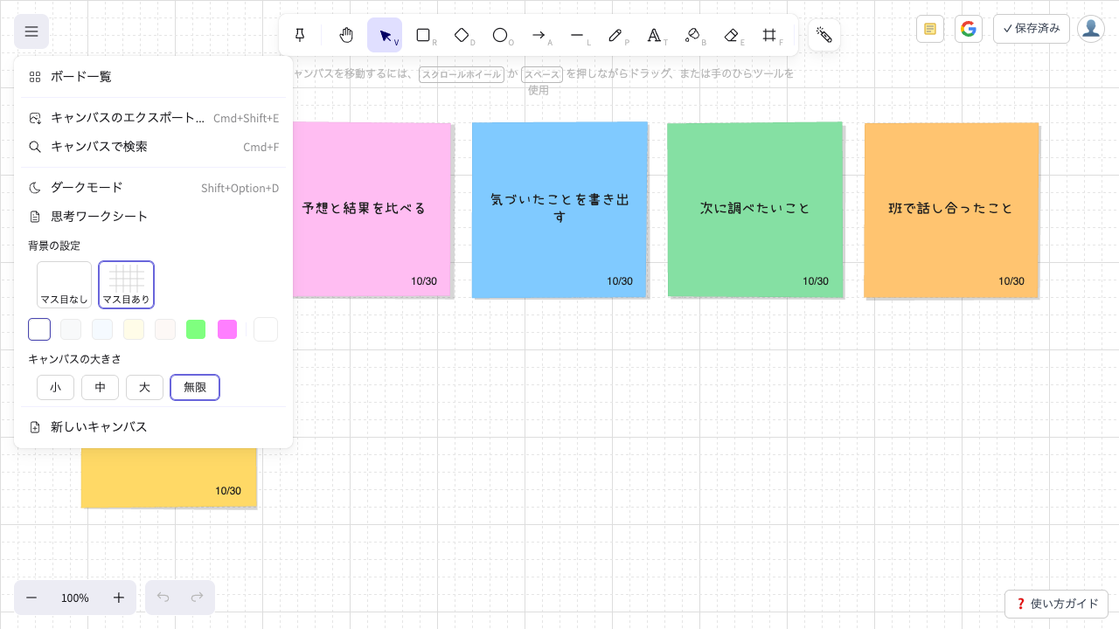Open ボード一覧 from the menu

click(154, 77)
